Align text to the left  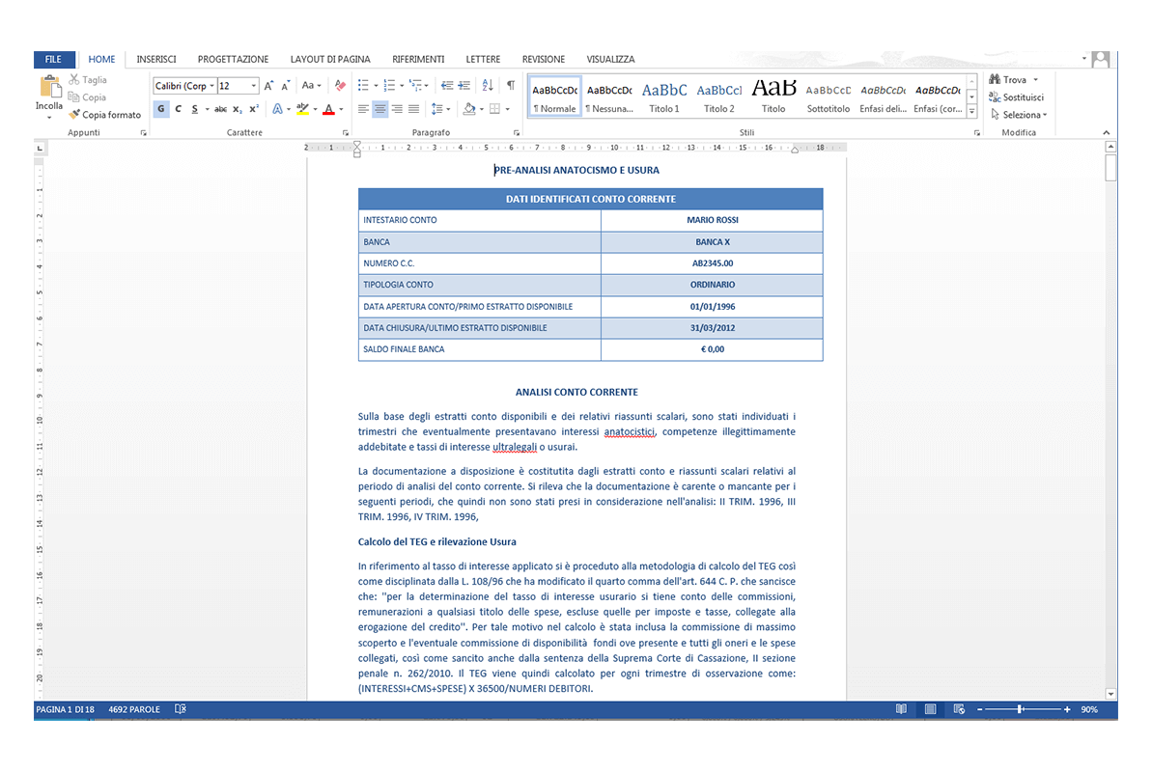(363, 109)
